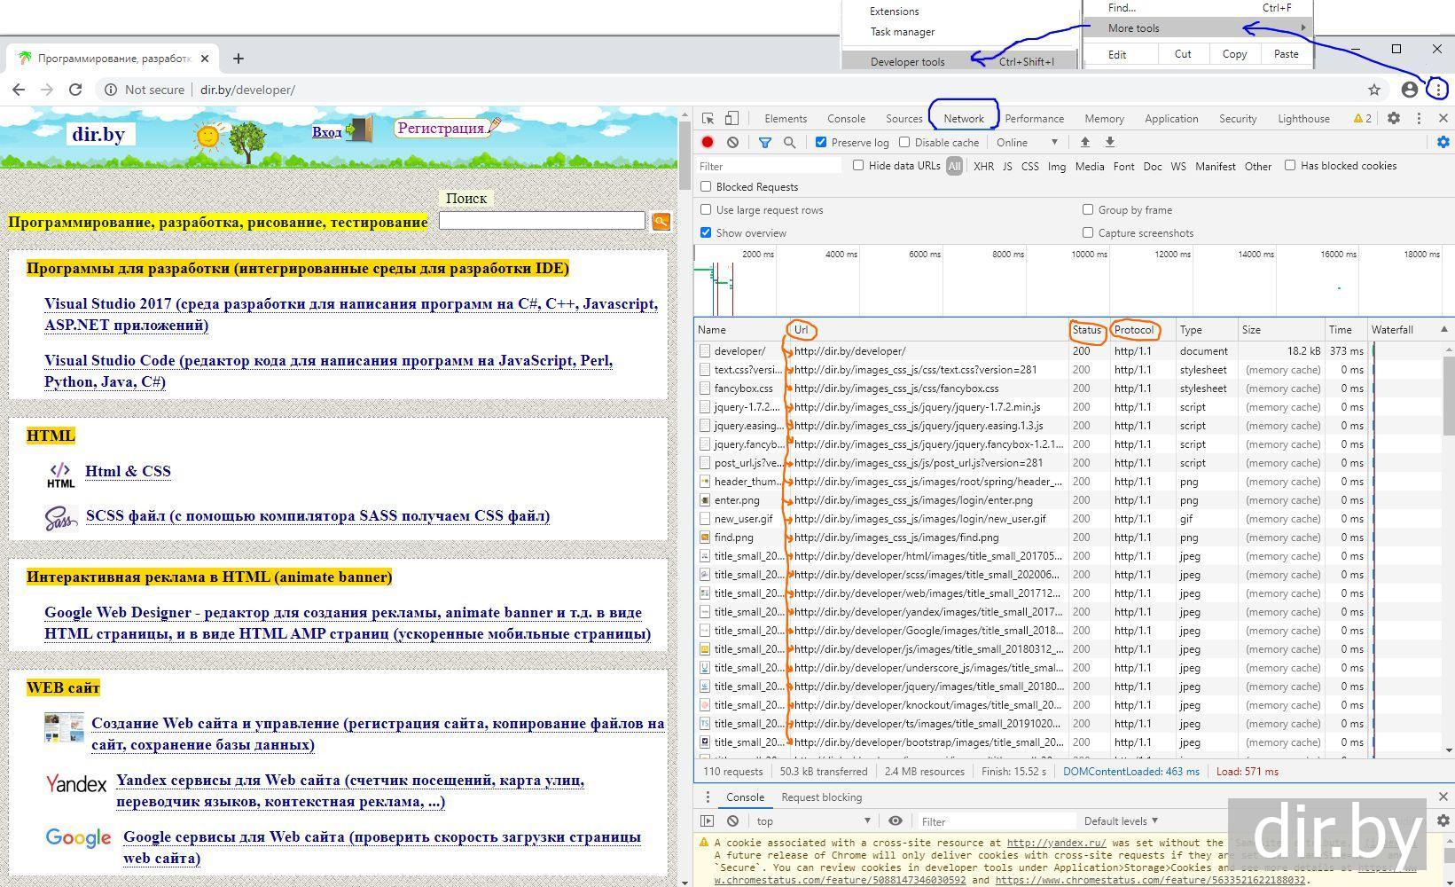Click the network Filter text field
1455x887 pixels.
tap(768, 166)
